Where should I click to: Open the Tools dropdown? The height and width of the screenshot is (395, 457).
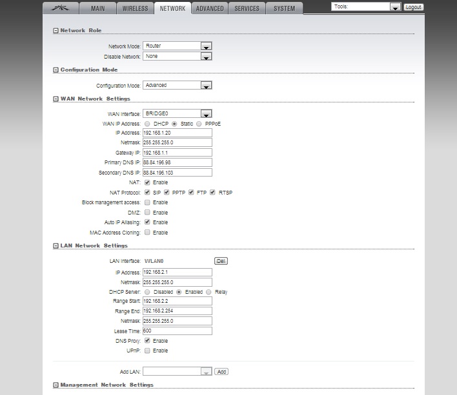tap(366, 6)
